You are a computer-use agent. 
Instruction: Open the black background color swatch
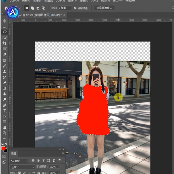[x=6, y=151]
